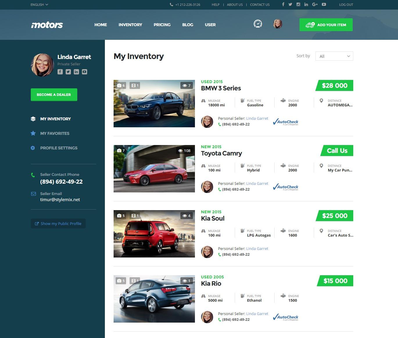Screen dimensions: 398x338
Task: Open the Kia Soul title link
Action: pyautogui.click(x=213, y=219)
